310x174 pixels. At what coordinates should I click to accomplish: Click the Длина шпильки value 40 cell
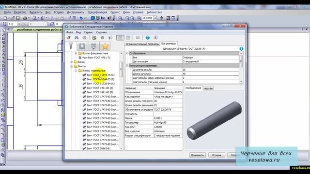[210, 74]
